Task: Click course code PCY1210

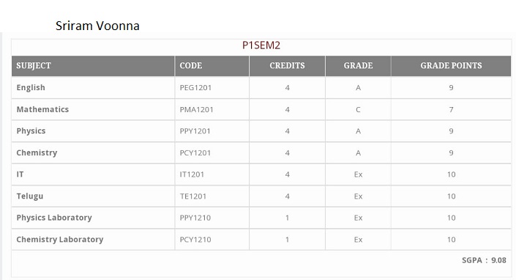Action: 195,240
